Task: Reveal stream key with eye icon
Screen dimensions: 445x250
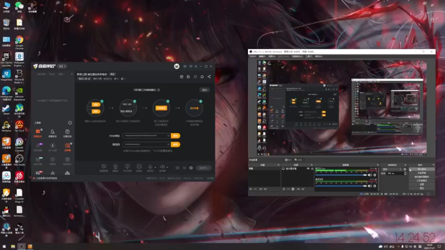Action: (x=169, y=144)
